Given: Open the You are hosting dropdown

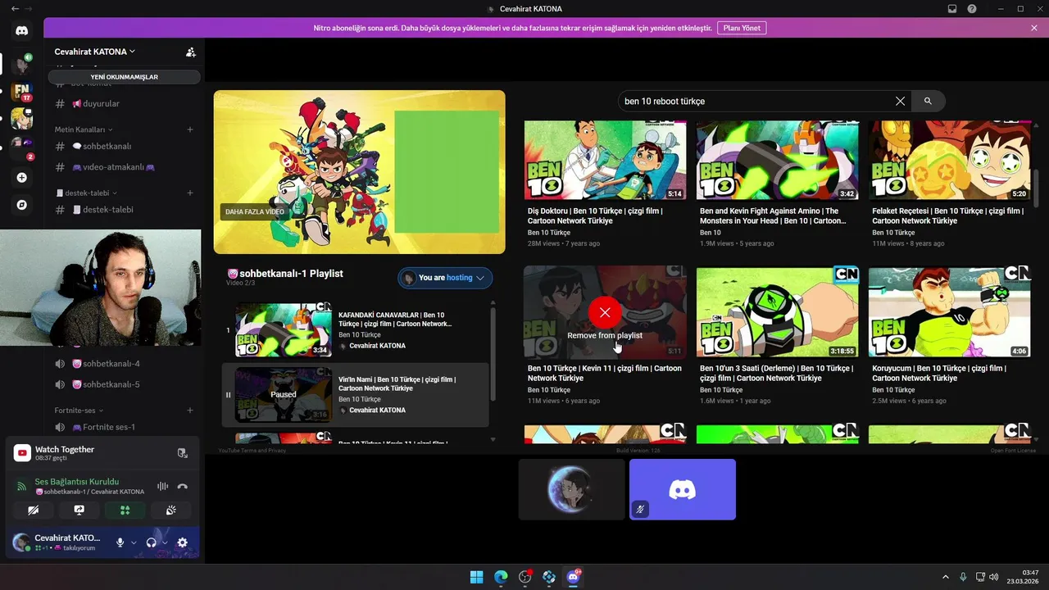Looking at the screenshot, I should [445, 278].
